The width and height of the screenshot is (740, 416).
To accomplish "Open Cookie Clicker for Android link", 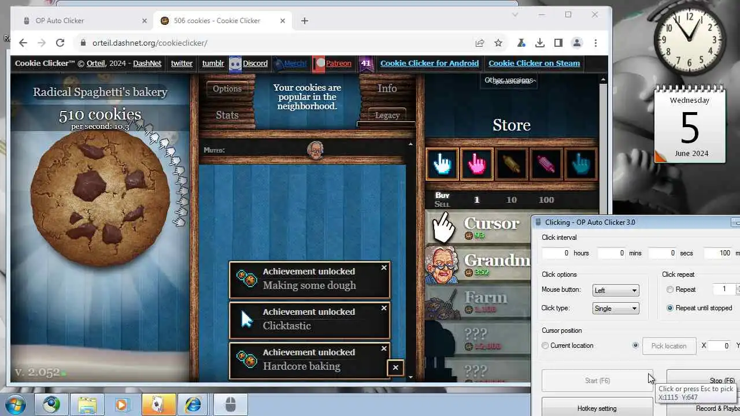I will pyautogui.click(x=430, y=63).
